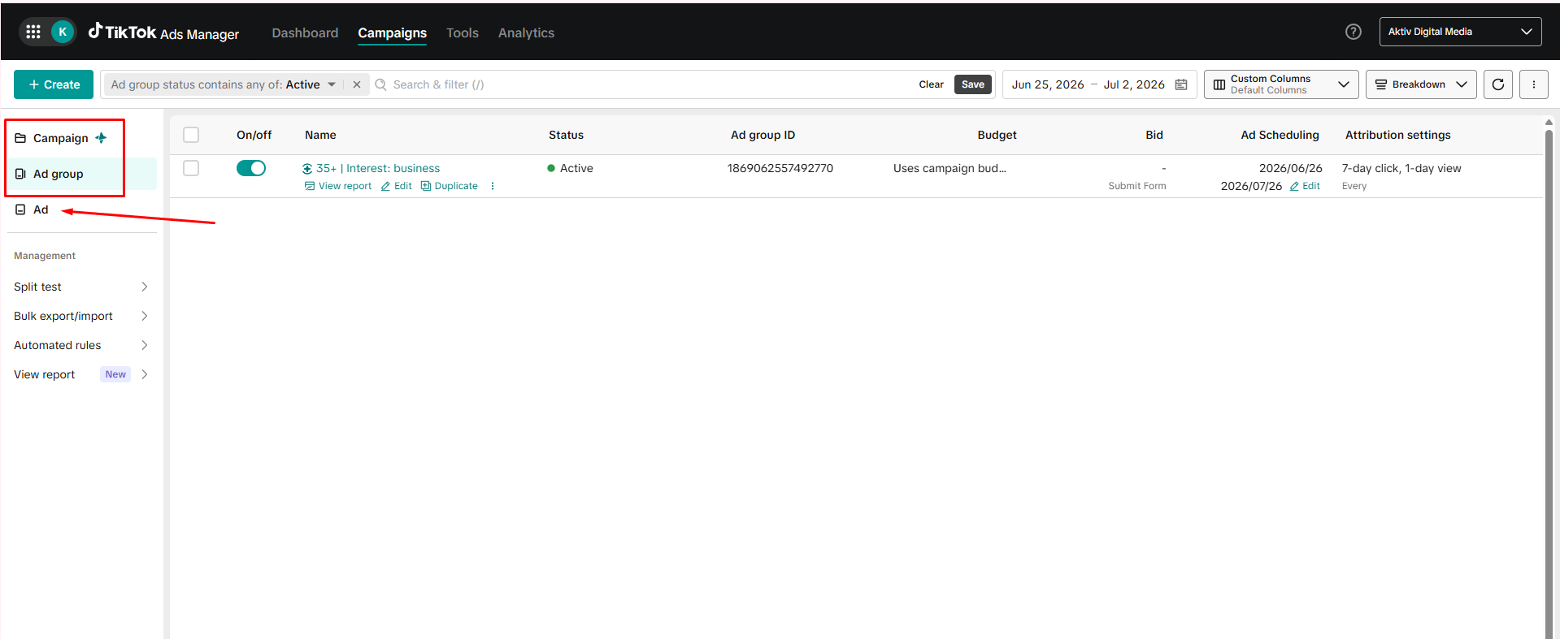
Task: Click the Uses campaign budget cell
Action: point(949,168)
